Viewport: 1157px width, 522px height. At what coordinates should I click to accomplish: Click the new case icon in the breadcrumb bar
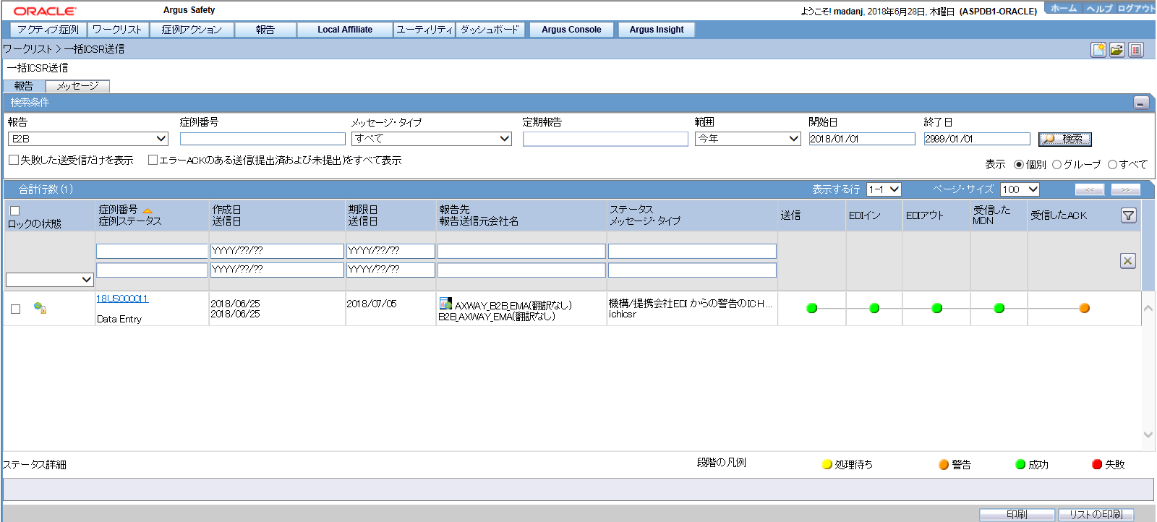point(1098,50)
